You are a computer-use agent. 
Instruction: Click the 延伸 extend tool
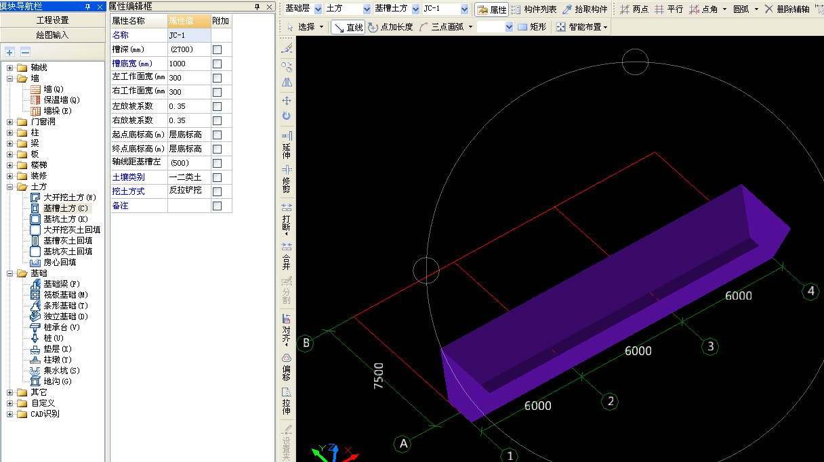(x=287, y=145)
